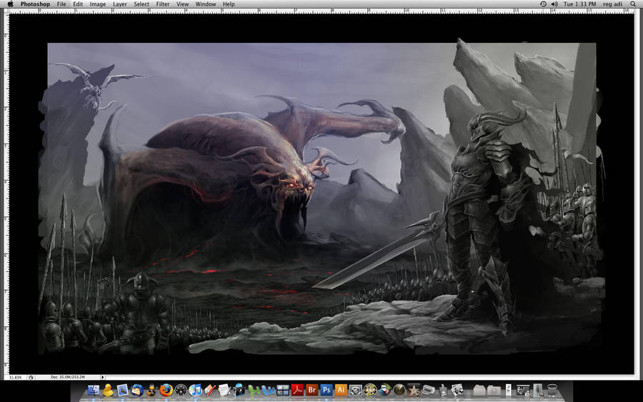Open Spaces grid icon in dock
This screenshot has width=643, height=402.
tap(282, 390)
